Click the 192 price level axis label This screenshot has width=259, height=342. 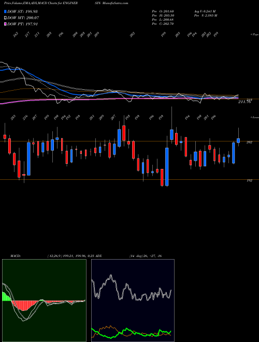(x=249, y=181)
